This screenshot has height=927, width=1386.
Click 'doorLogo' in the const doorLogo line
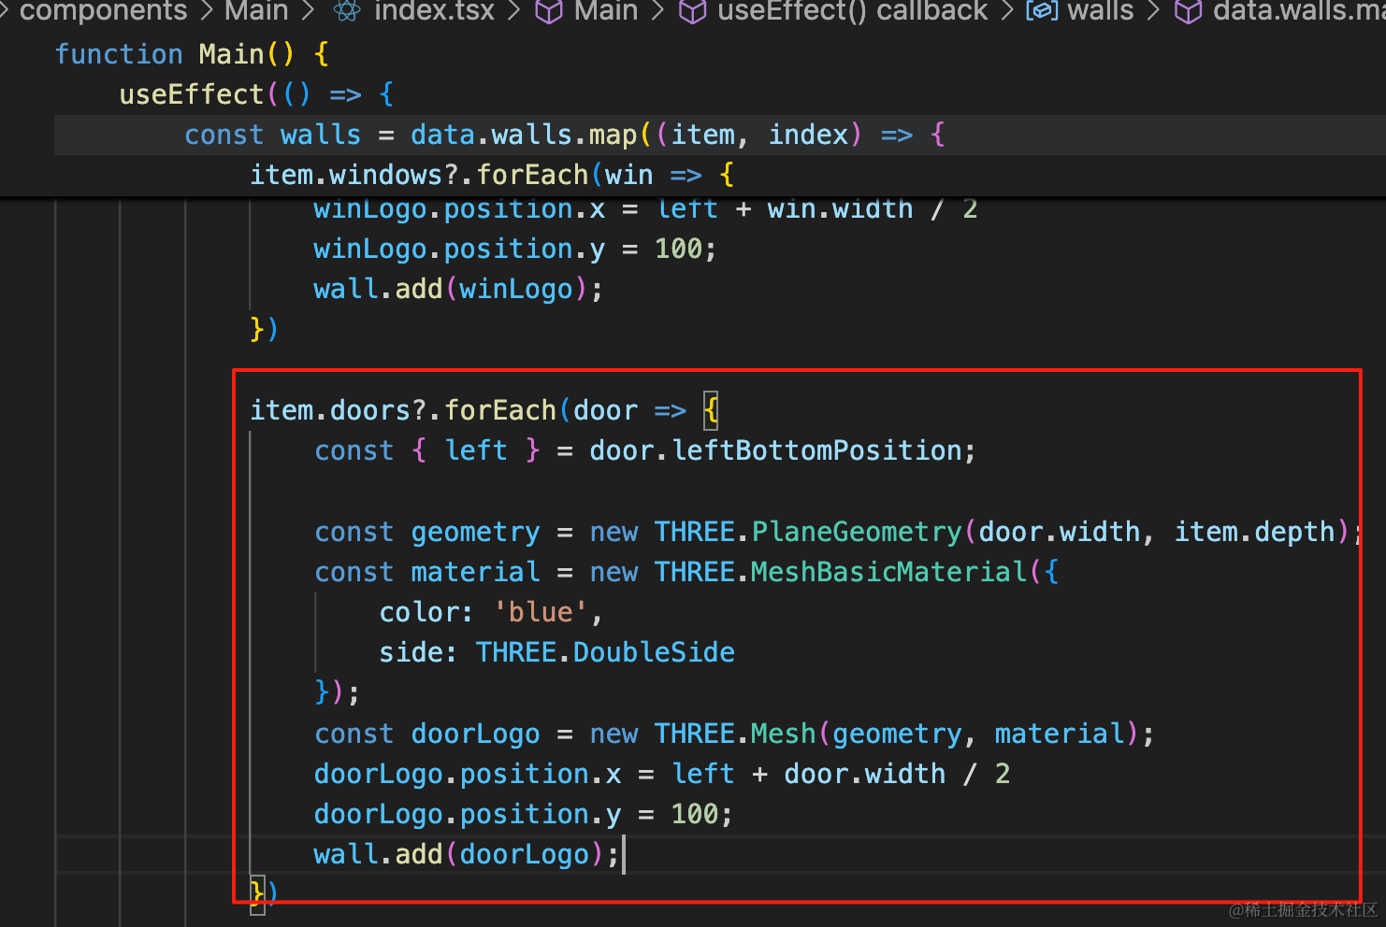[476, 734]
